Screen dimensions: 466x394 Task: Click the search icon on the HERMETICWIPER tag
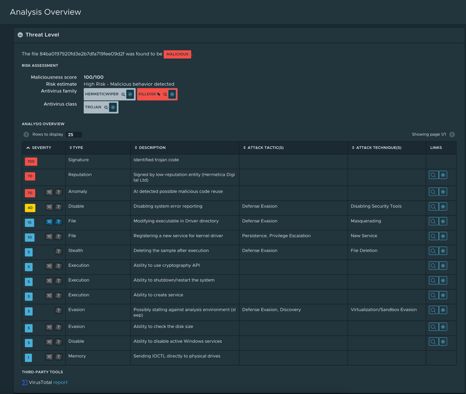[123, 94]
